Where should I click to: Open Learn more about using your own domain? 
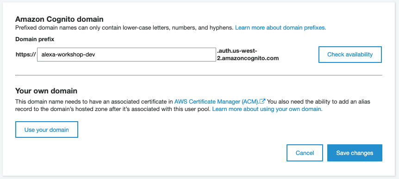(x=267, y=109)
